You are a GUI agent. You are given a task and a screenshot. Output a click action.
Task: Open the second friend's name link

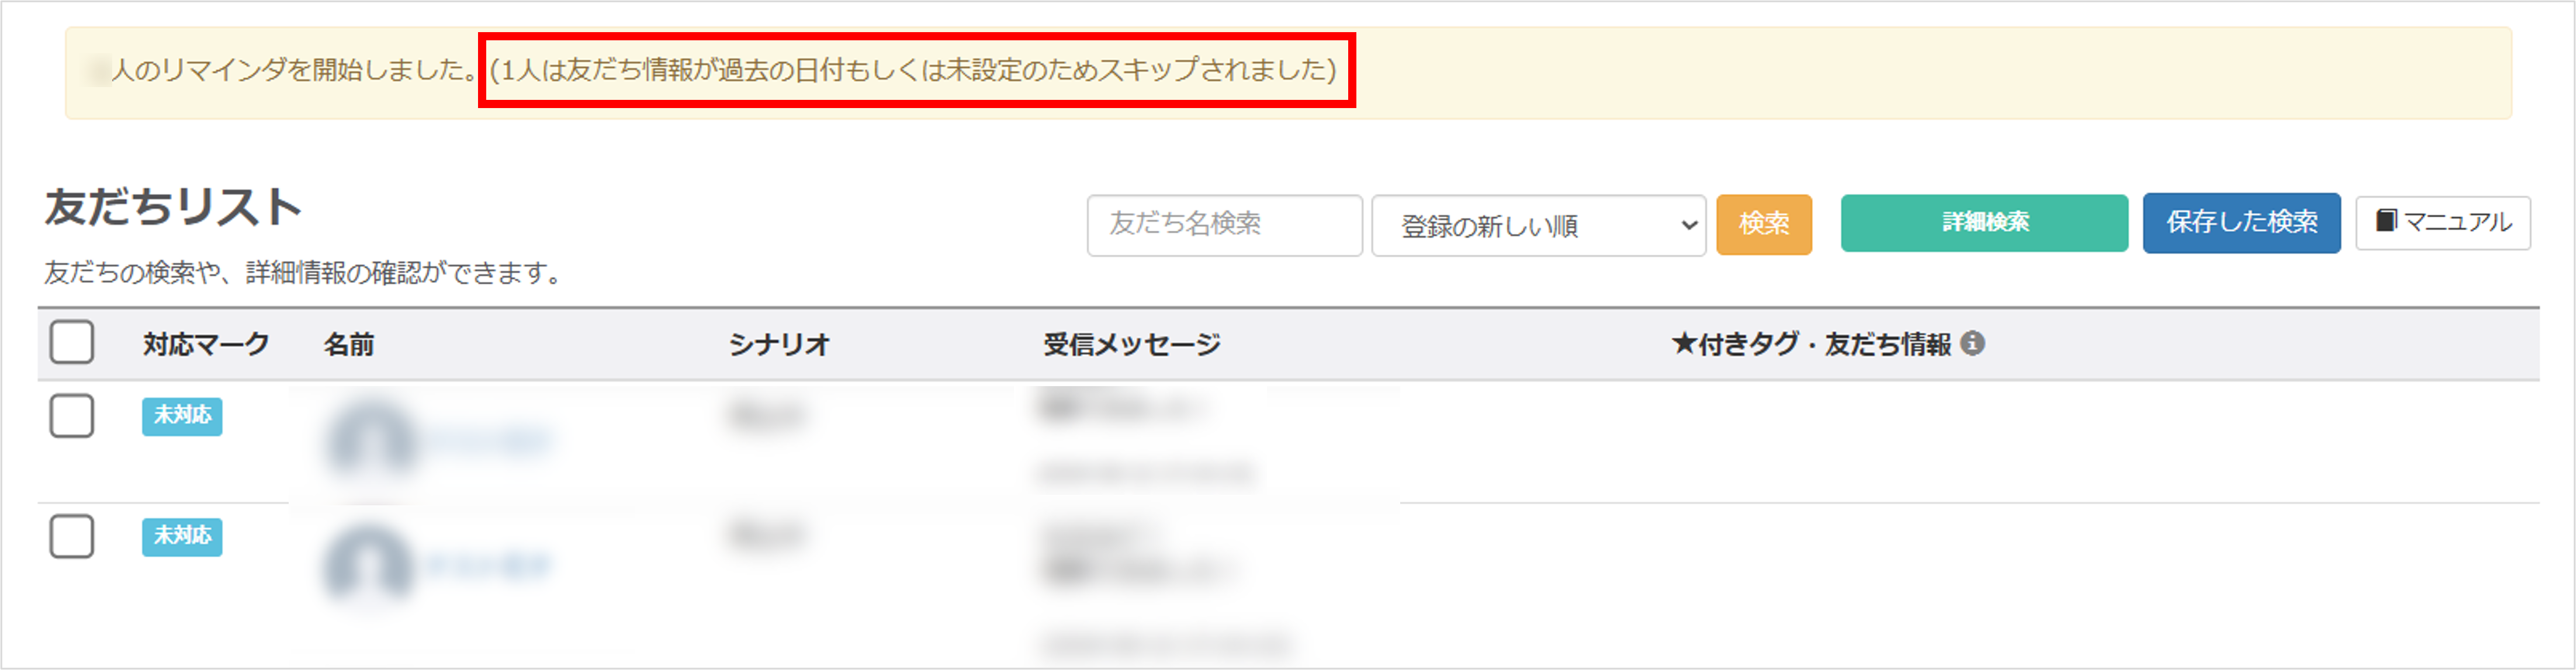pos(488,566)
